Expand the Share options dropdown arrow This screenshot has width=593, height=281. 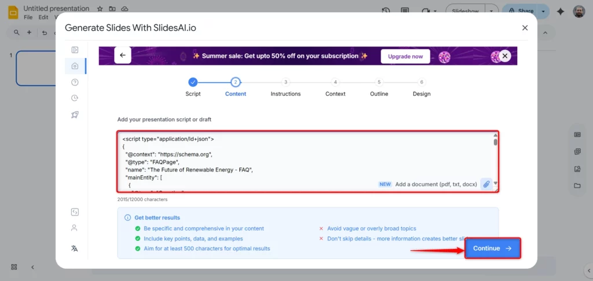coord(543,11)
